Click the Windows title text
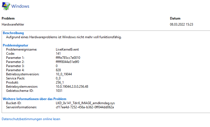The height and width of the screenshot is (127, 210). [20, 6]
